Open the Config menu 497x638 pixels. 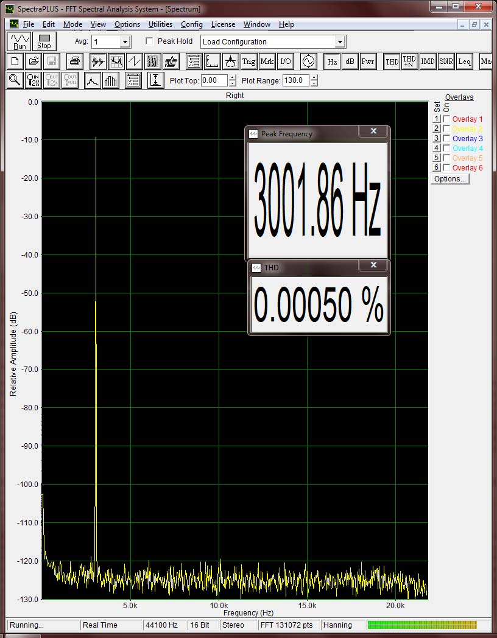(x=191, y=24)
